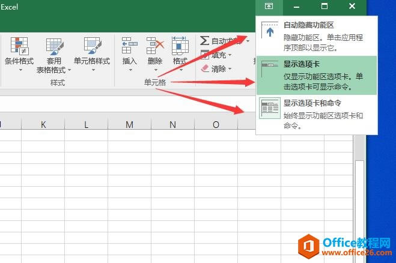
Task: Click the show tabs and commands icon
Action: [x=270, y=108]
